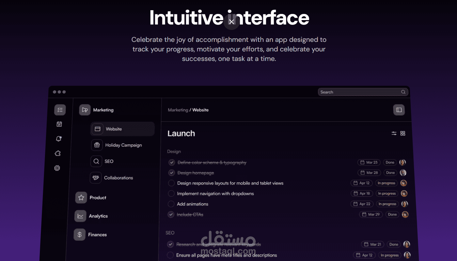Click the SEO group label above Research task
Viewport: 457px width, 261px height.
point(170,233)
